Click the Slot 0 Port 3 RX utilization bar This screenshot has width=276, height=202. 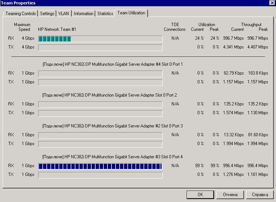(100, 135)
